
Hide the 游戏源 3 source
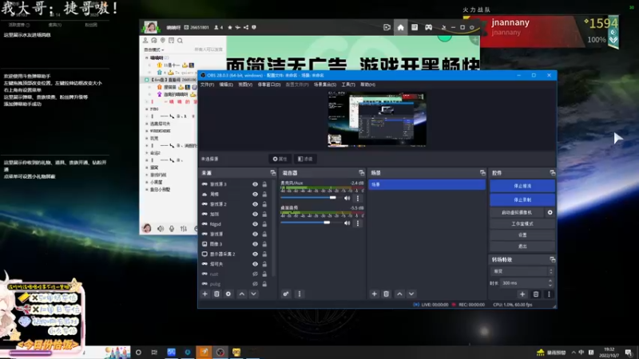255,184
